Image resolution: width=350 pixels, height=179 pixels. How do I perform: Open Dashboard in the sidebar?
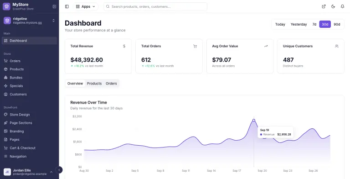click(30, 41)
